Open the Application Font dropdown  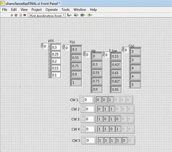pos(47,15)
